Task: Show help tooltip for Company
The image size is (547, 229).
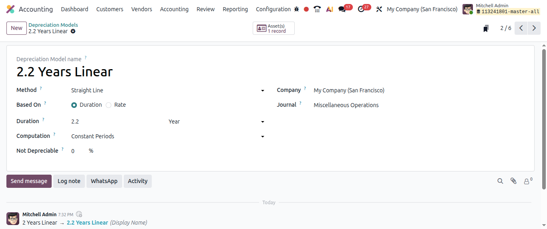Action: point(305,88)
